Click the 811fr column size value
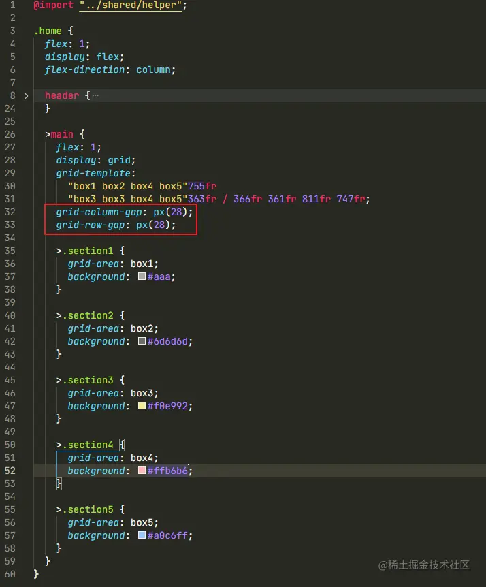This screenshot has height=587, width=486. 316,199
